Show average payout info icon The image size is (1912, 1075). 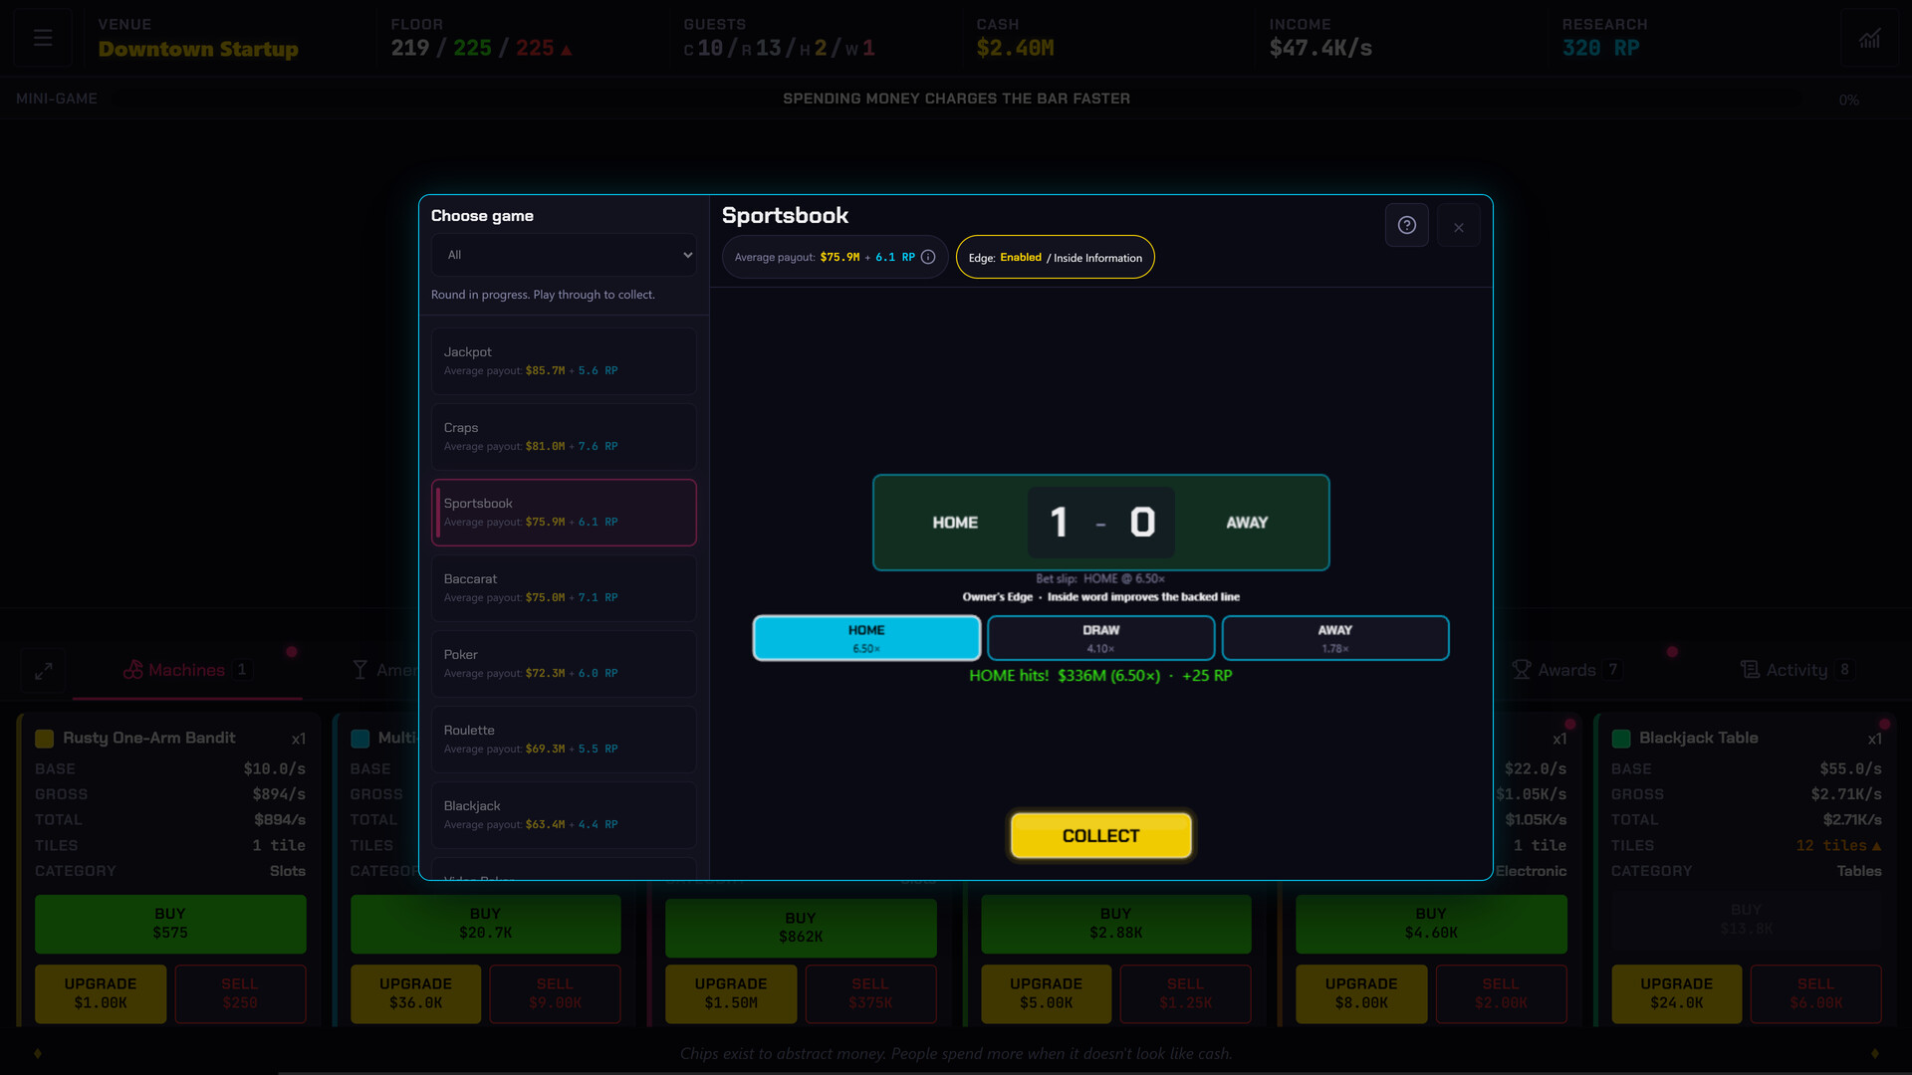(928, 257)
